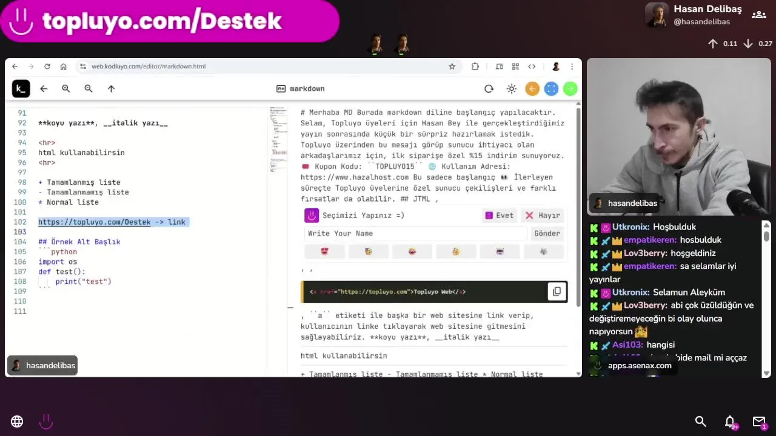Open the https://www.hazalhost.com link in preview
Image resolution: width=776 pixels, height=436 pixels.
point(355,177)
